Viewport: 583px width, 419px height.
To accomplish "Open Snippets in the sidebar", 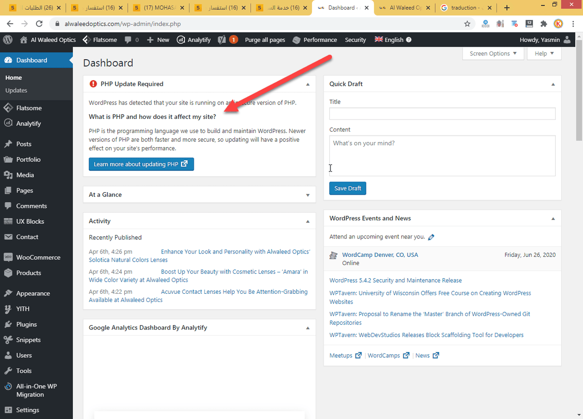I will tap(36, 340).
